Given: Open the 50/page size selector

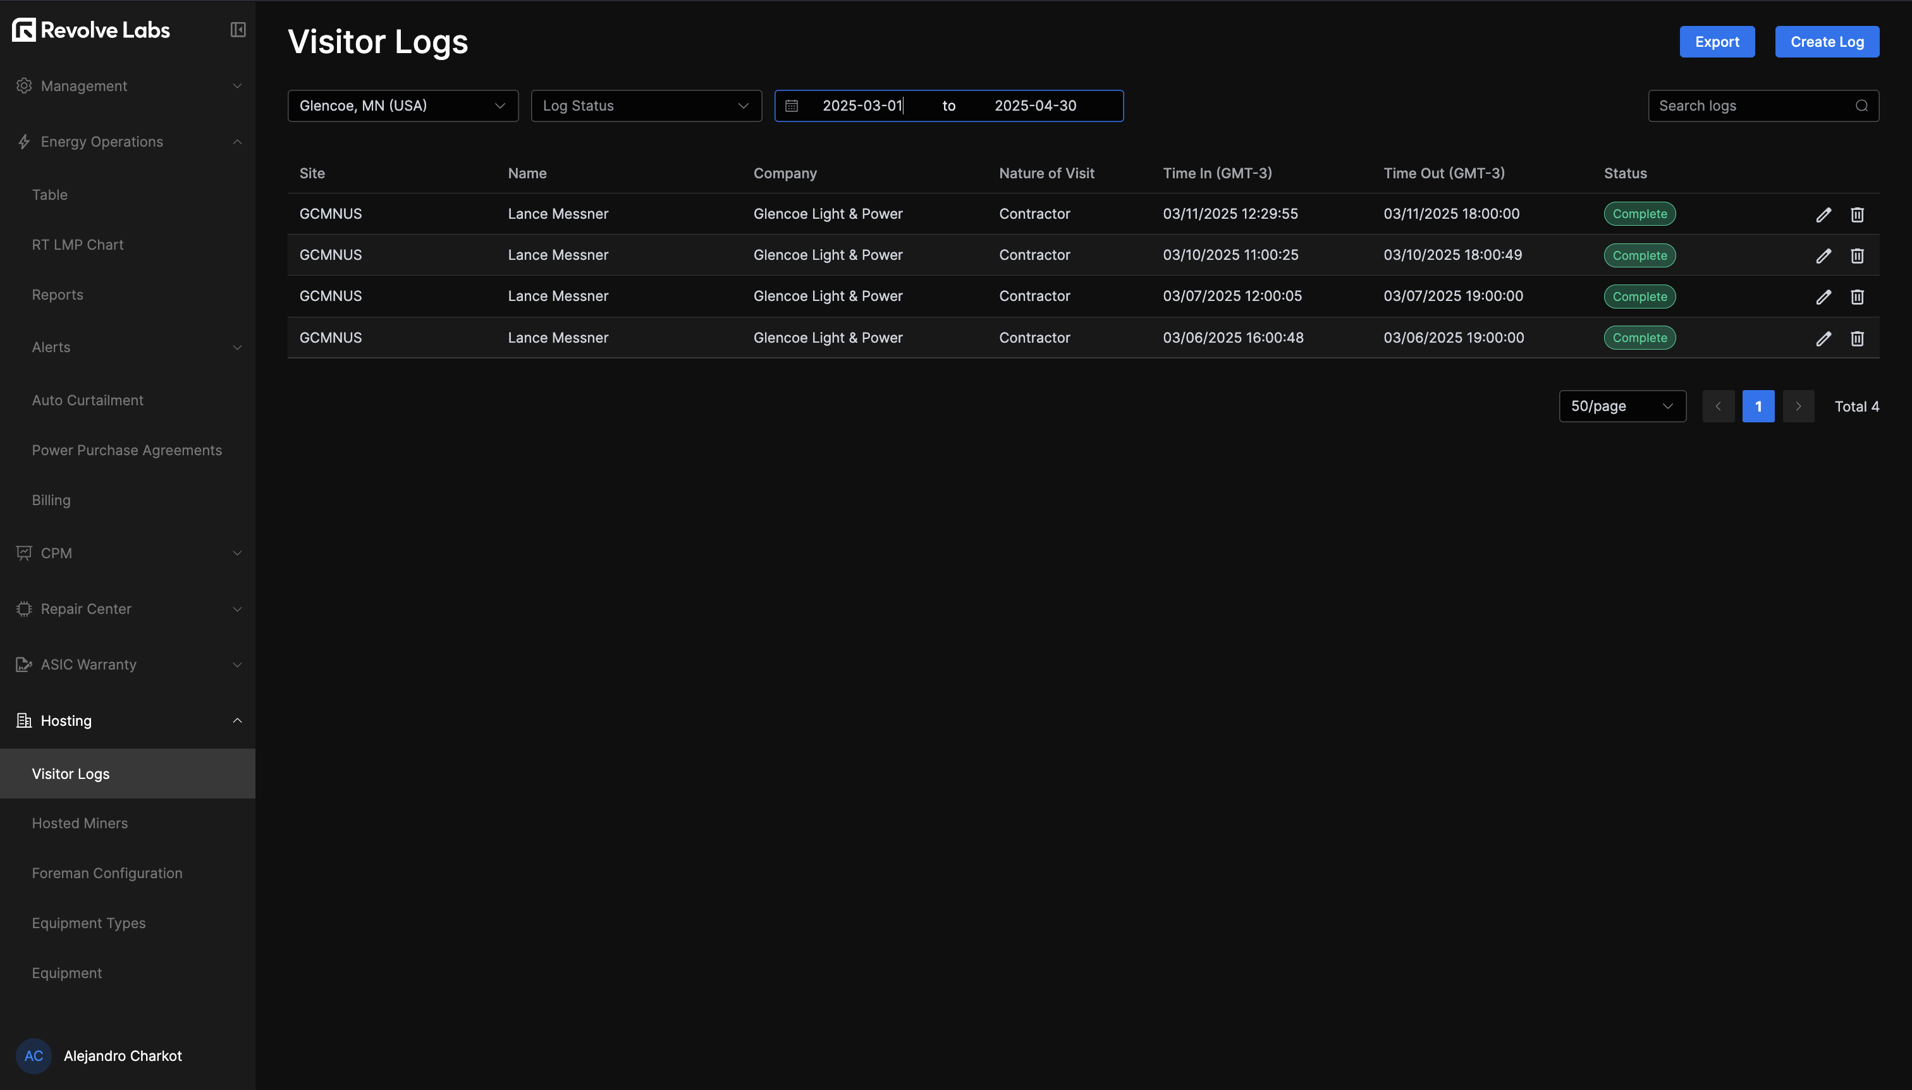Looking at the screenshot, I should (x=1622, y=406).
